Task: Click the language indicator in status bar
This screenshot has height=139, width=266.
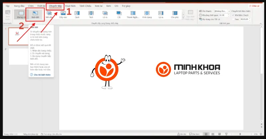Action: (x=31, y=134)
